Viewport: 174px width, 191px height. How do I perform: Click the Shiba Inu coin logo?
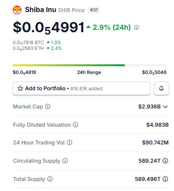pos(17,10)
